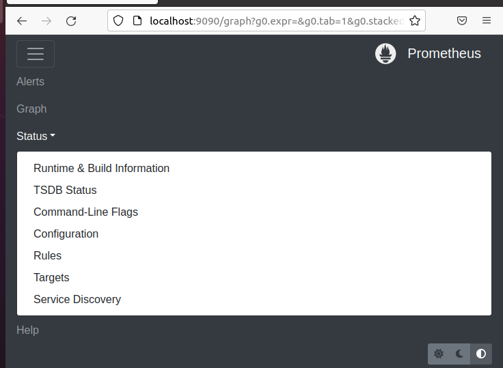This screenshot has height=368, width=503.
Task: Collapse the Status dropdown
Action: [x=36, y=136]
